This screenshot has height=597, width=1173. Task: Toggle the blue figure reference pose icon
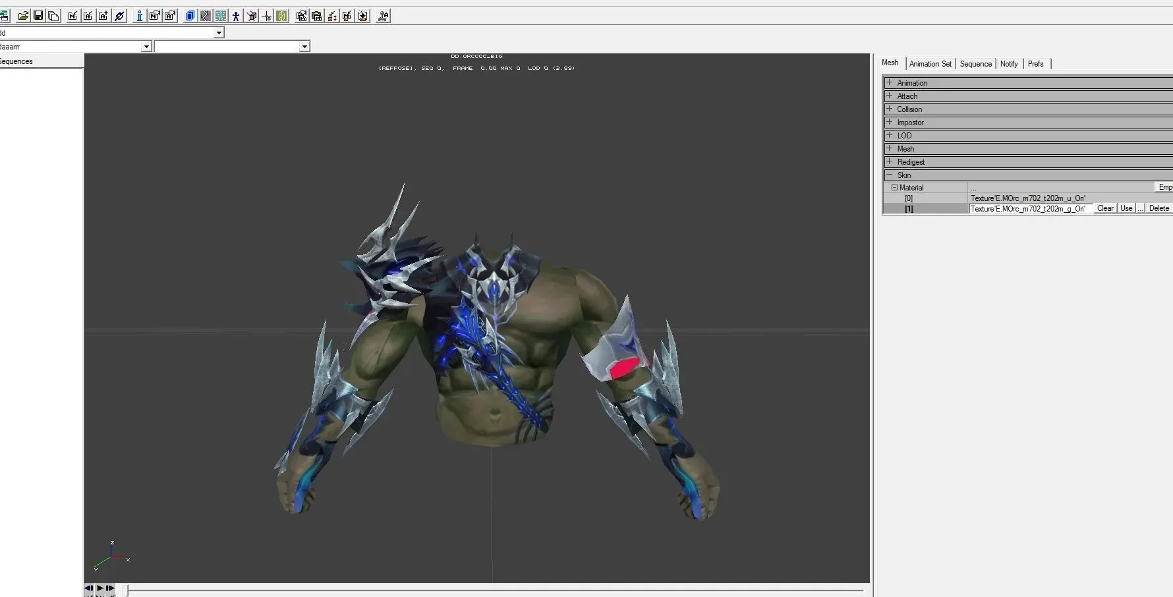coord(236,16)
